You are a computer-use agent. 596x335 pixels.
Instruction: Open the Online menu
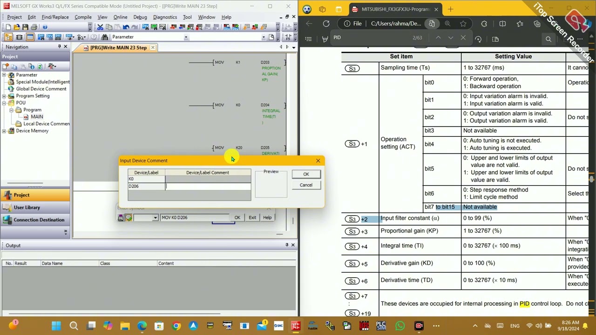(120, 17)
